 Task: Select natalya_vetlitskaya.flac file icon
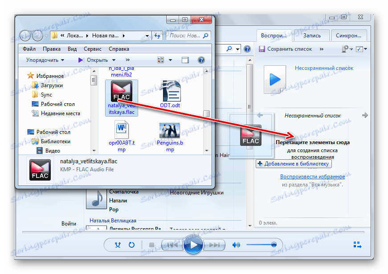pyautogui.click(x=122, y=91)
